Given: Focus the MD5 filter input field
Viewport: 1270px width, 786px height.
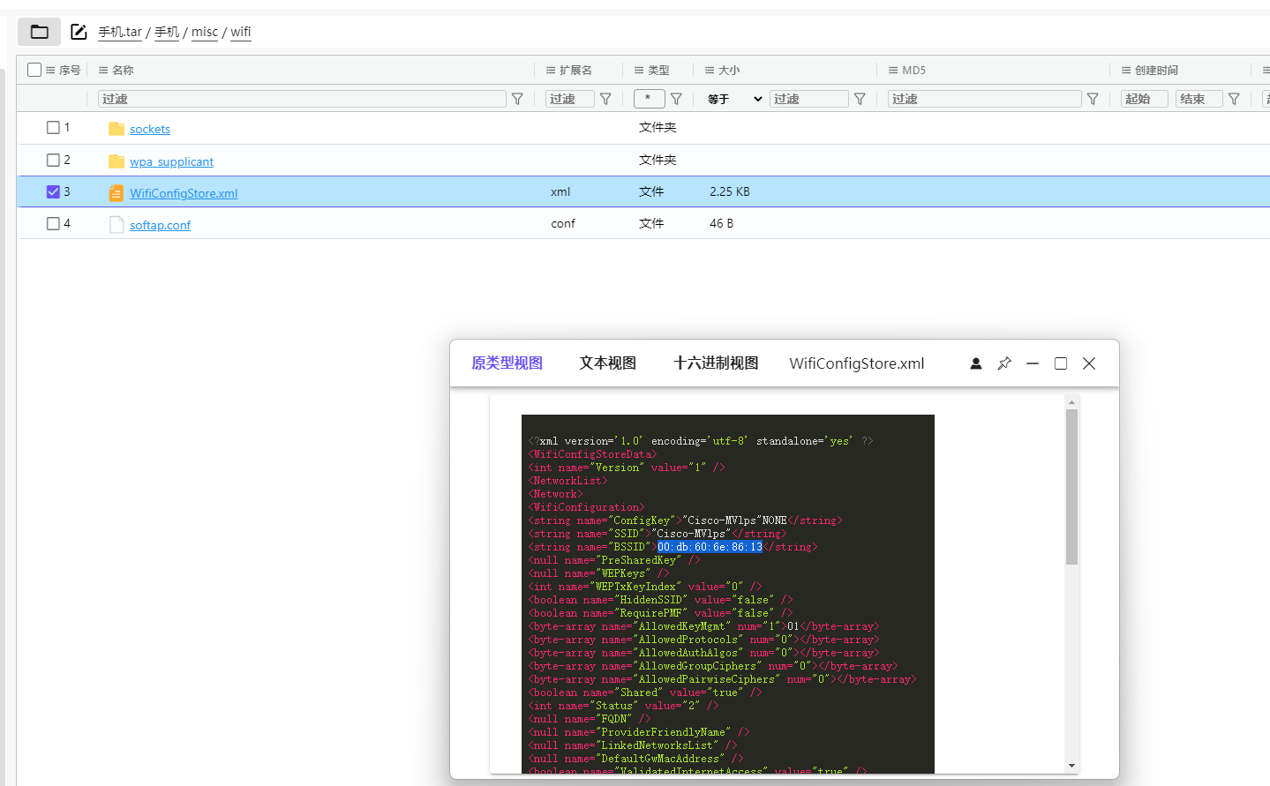Looking at the screenshot, I should coord(985,99).
